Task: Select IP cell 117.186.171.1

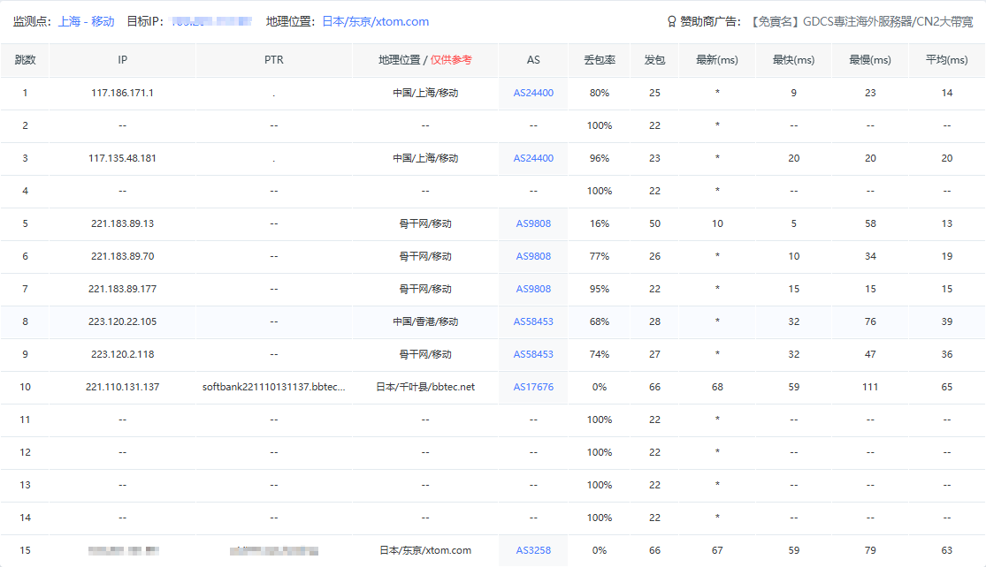Action: pos(123,93)
